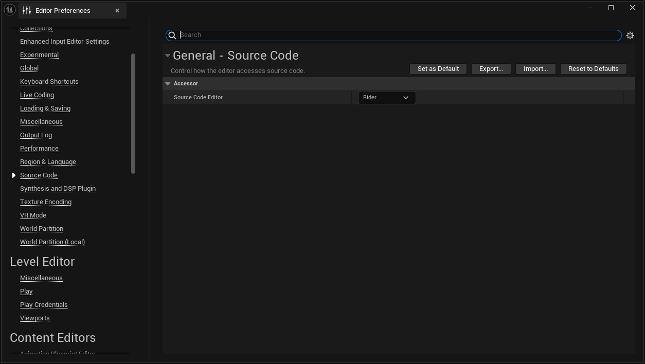
Task: Click the Import... button
Action: pos(535,69)
